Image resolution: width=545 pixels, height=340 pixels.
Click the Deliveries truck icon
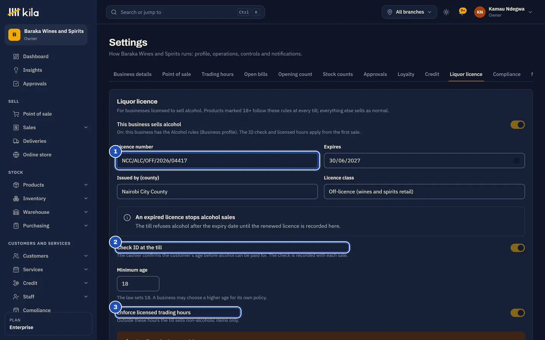16,141
